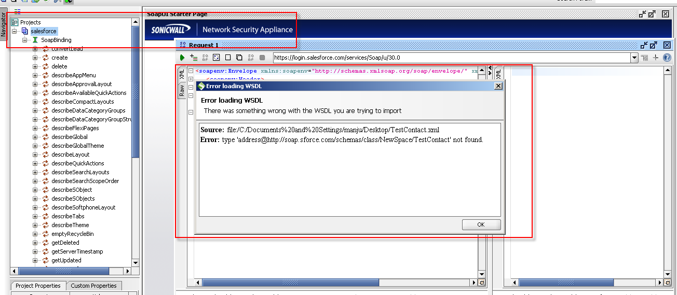
Task: Click the splitter arrow between request and response
Action: 490,70
